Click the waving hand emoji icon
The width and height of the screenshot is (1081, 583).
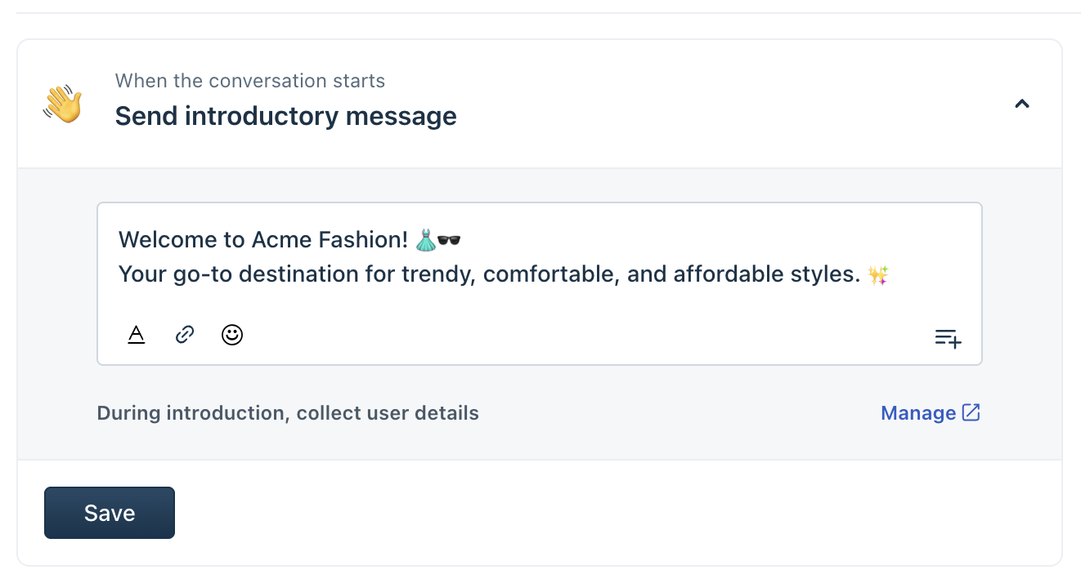point(63,104)
